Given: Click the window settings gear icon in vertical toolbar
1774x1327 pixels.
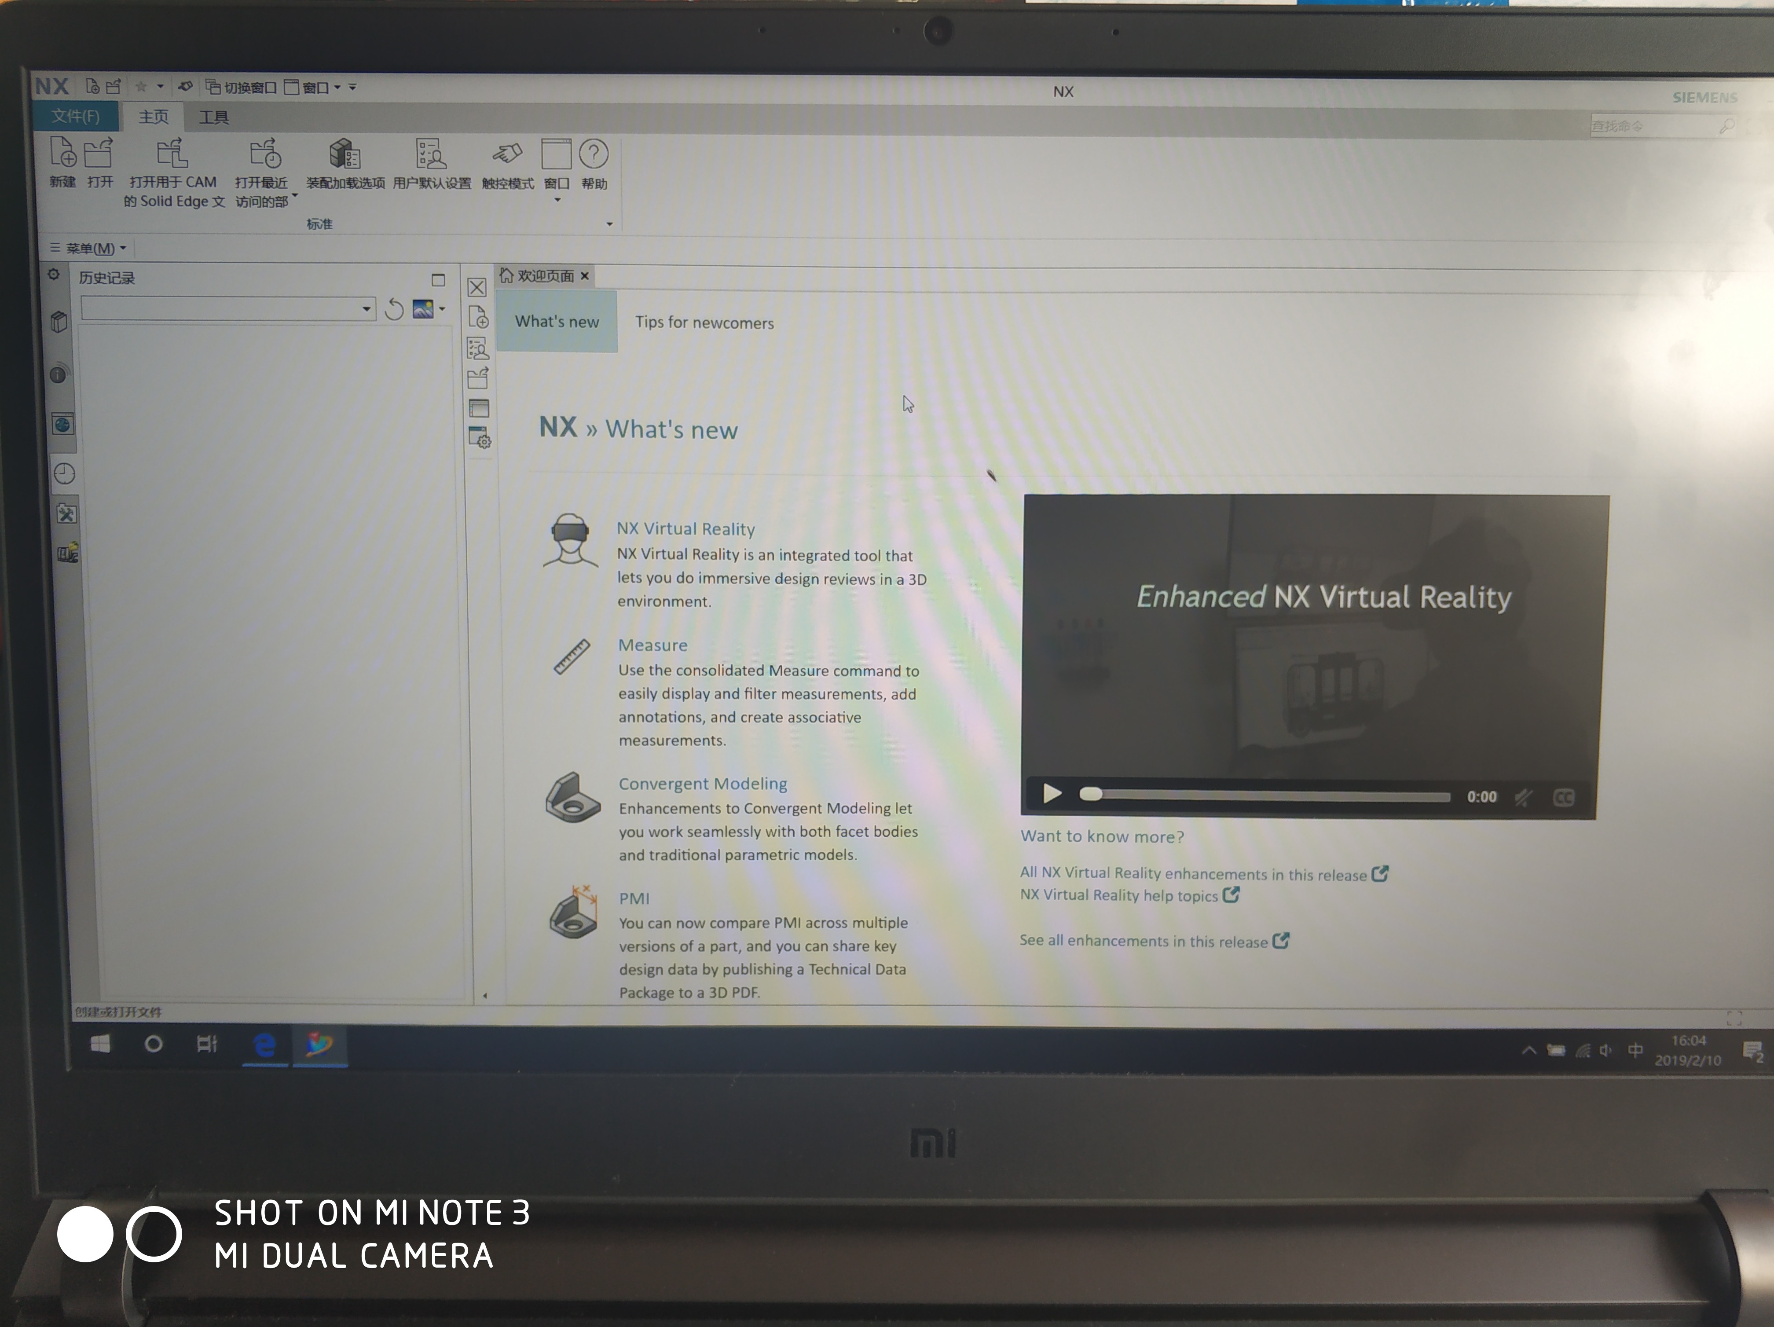Looking at the screenshot, I should 480,438.
